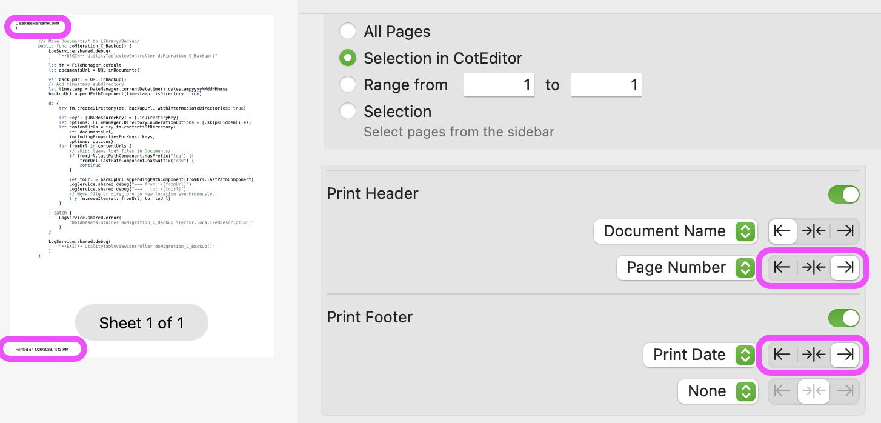
Task: Left-align the Page Number header element
Action: 782,267
